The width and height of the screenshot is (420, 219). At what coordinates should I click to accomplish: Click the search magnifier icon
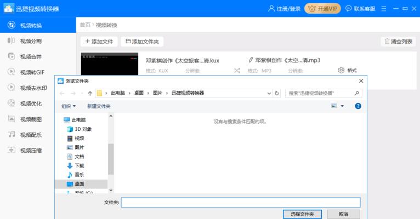356,93
